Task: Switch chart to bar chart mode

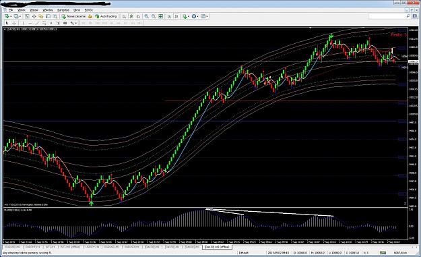Action: coord(124,16)
